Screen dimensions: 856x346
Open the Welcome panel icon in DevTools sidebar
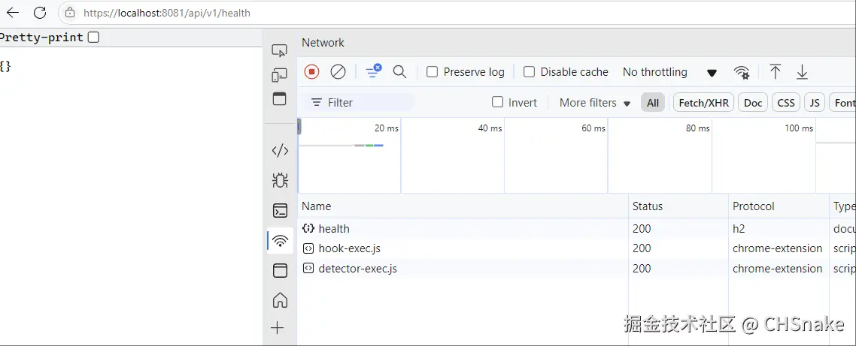280,99
